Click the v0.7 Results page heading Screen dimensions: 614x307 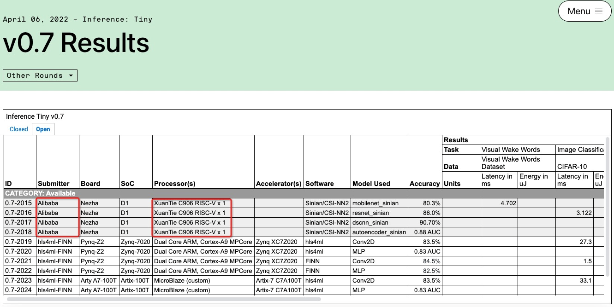76,43
